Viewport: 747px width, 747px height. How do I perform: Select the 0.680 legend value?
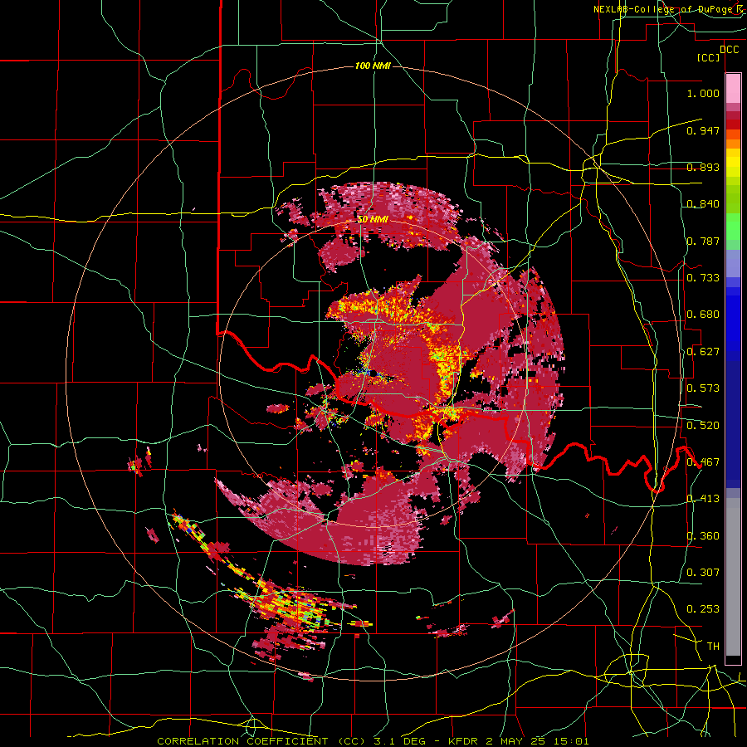pyautogui.click(x=703, y=315)
